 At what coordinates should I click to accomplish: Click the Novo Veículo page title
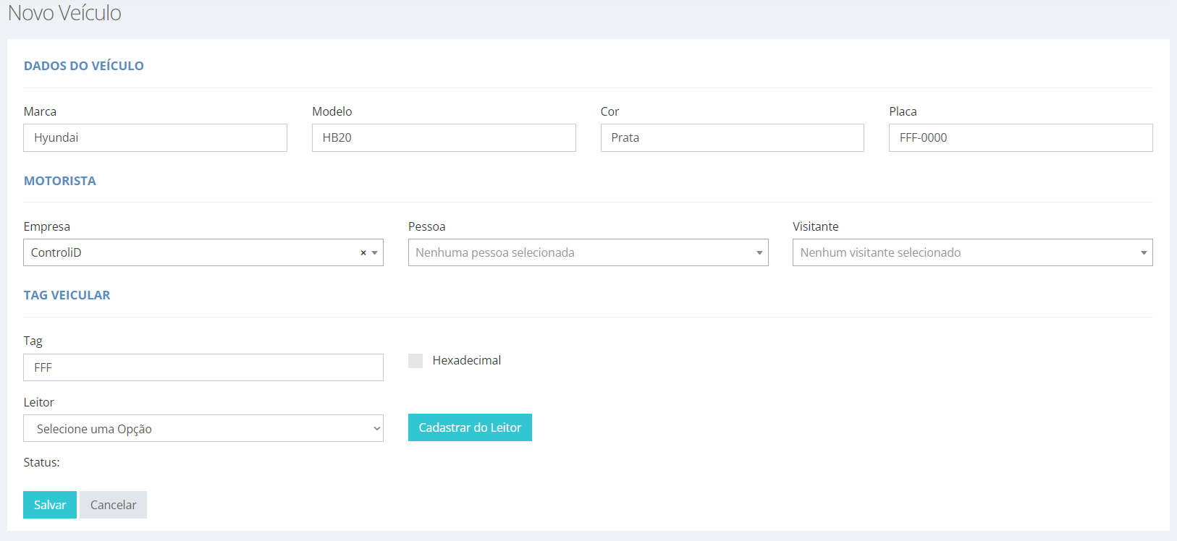tap(64, 13)
